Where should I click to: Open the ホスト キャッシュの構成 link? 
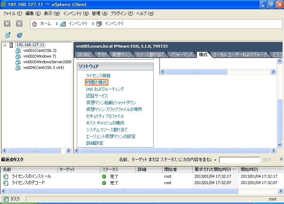pos(105,123)
